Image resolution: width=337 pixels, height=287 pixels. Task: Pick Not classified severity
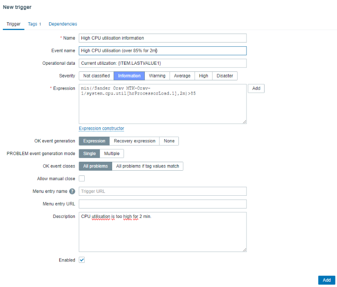[97, 76]
